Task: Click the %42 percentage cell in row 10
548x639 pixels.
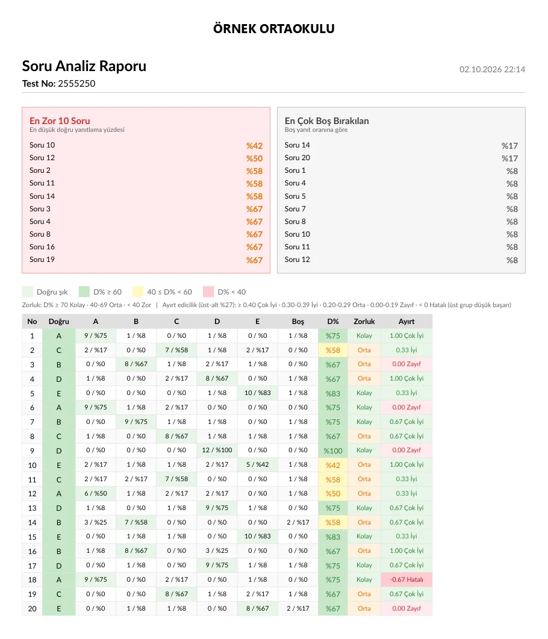Action: (332, 465)
